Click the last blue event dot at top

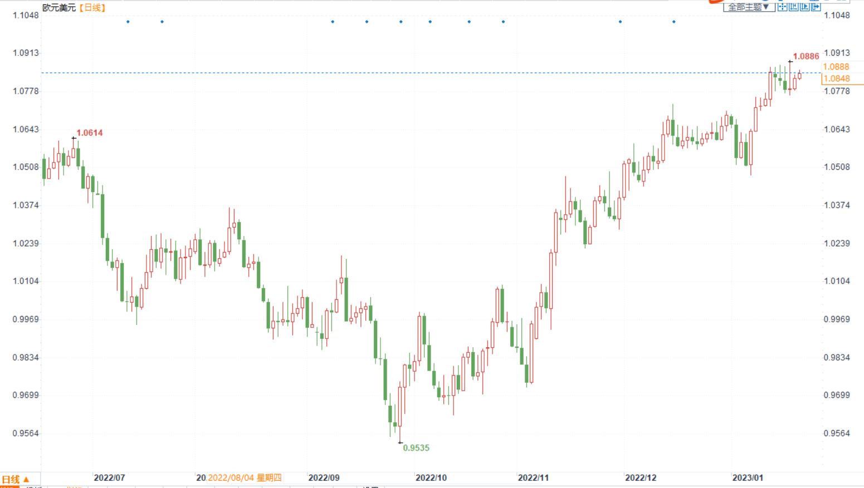point(673,22)
